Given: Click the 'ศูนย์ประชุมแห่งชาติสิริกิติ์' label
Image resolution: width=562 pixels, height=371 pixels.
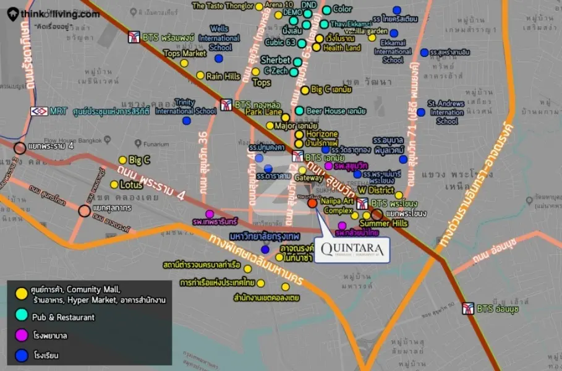Looking at the screenshot, I should coord(111,111).
